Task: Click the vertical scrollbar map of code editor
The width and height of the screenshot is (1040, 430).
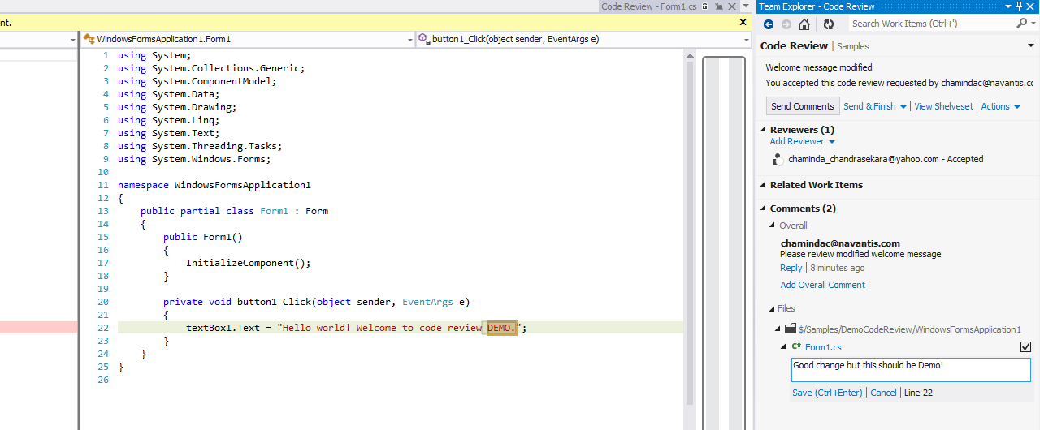Action: click(723, 243)
